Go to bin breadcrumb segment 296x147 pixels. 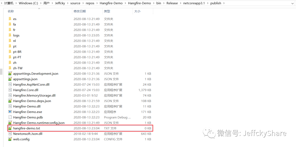(x=159, y=3)
